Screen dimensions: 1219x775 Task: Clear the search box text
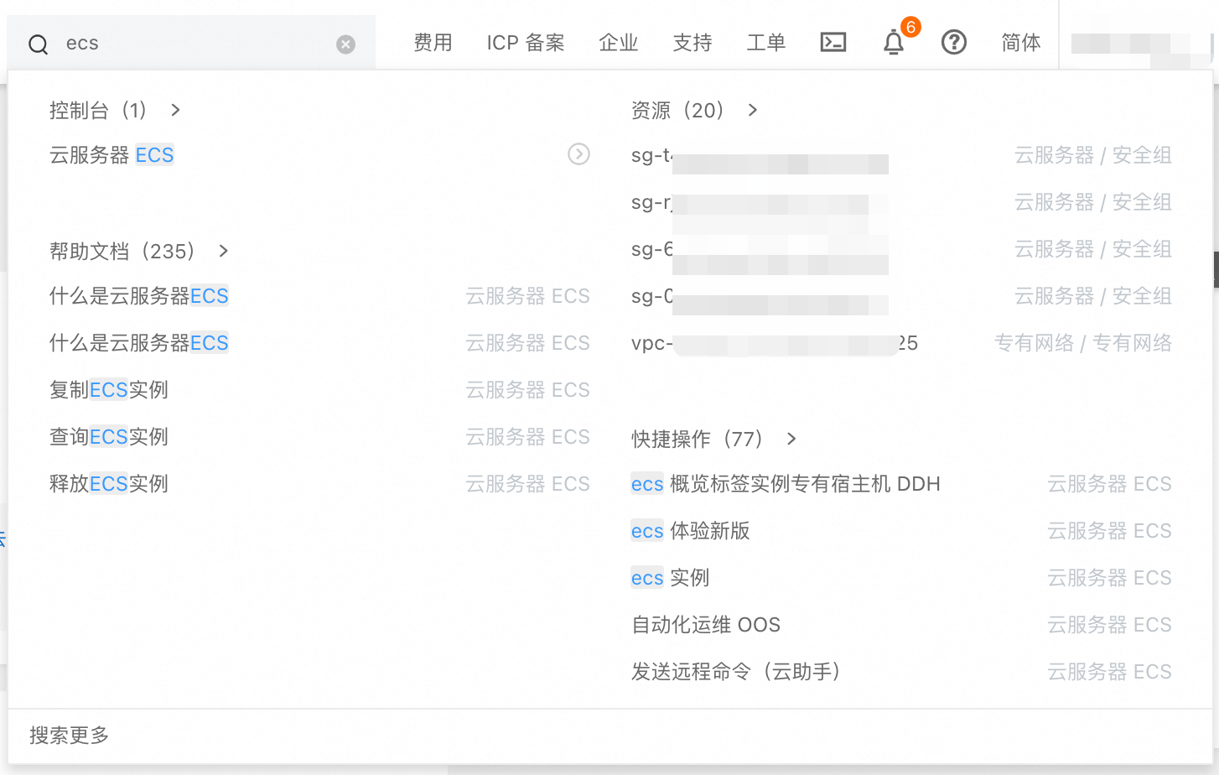[x=345, y=44]
